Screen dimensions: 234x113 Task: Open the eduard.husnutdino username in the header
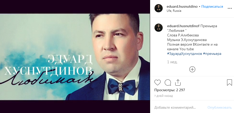pos(182,7)
